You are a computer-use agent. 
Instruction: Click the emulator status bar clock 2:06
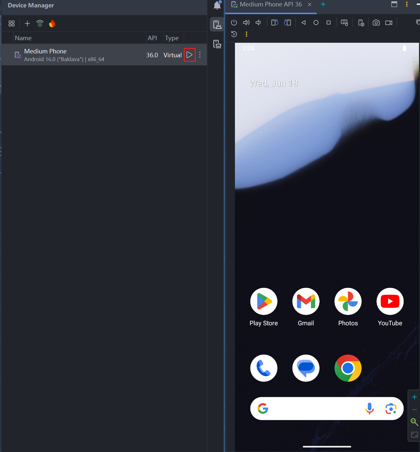[x=248, y=48]
